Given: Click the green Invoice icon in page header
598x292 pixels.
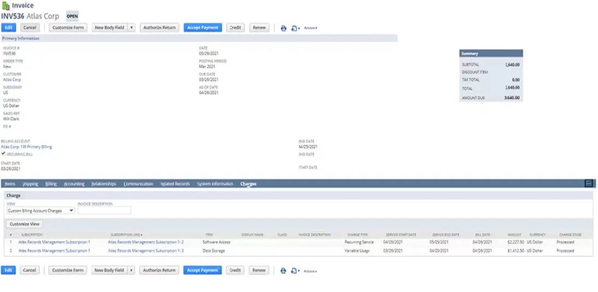Looking at the screenshot, I should pyautogui.click(x=5, y=5).
